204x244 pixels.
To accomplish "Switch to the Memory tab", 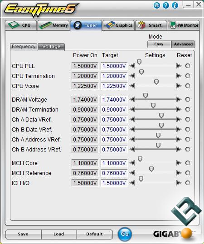I will 53,25.
